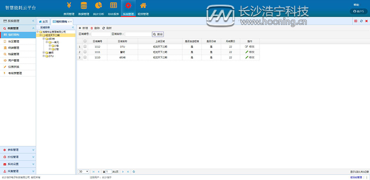Go to the first page of the grid

93,172
